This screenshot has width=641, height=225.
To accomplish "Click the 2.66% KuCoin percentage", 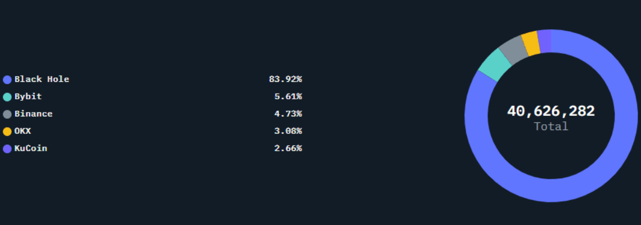I will (x=288, y=148).
